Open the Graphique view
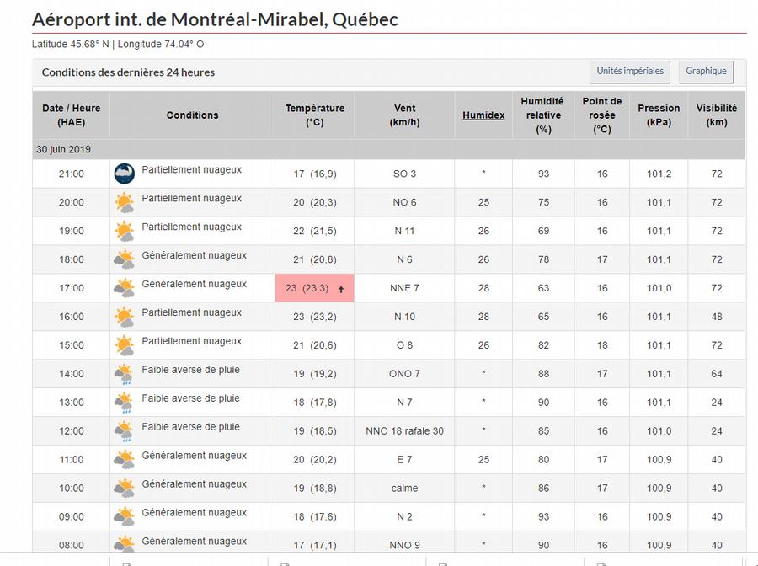The height and width of the screenshot is (566, 758). click(706, 71)
